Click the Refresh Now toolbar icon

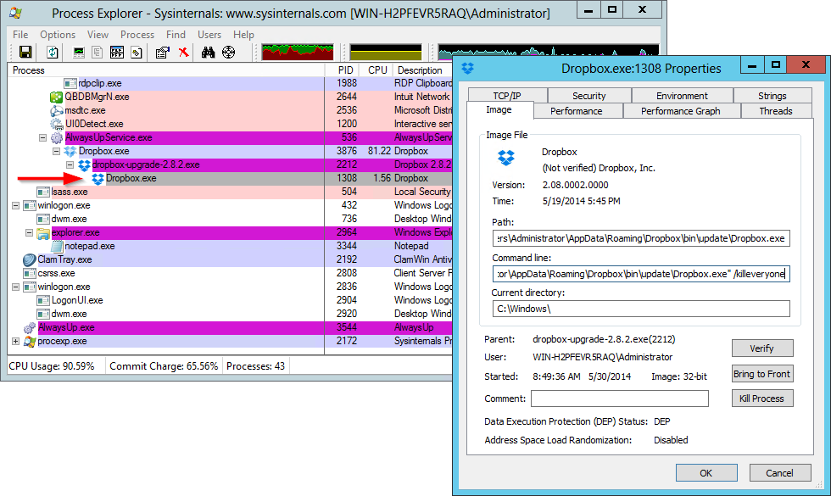point(53,52)
